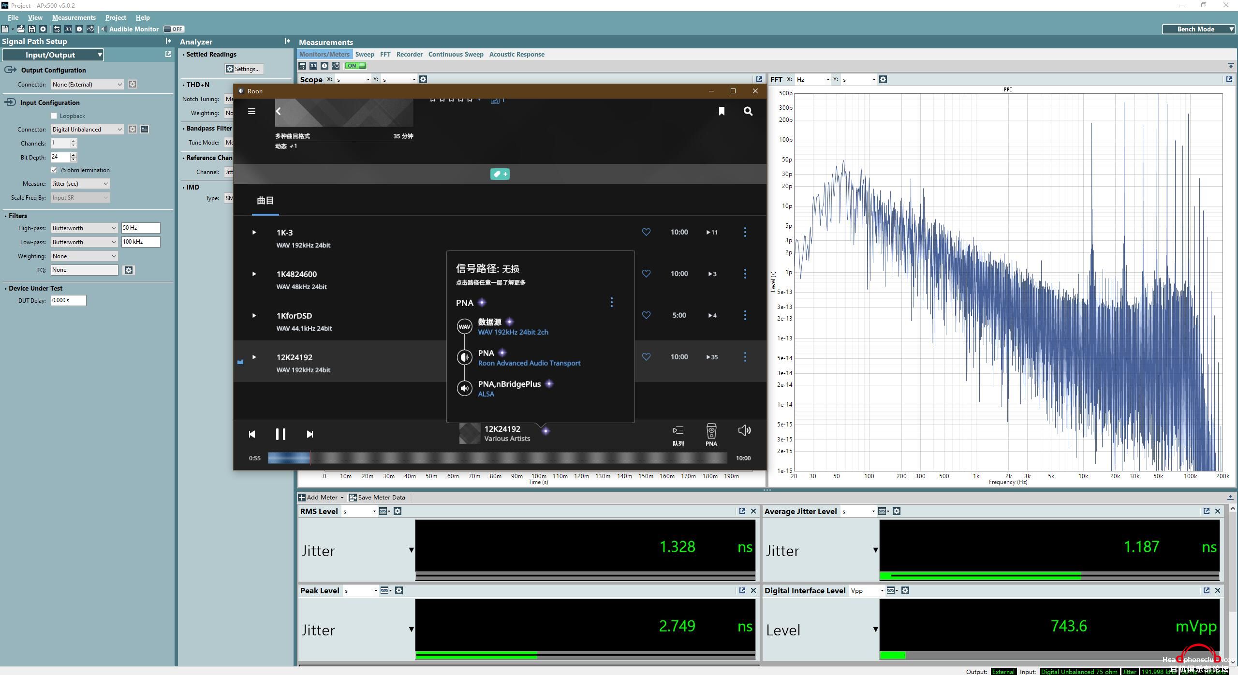
Task: Go back with the Roon back arrow
Action: pos(279,111)
